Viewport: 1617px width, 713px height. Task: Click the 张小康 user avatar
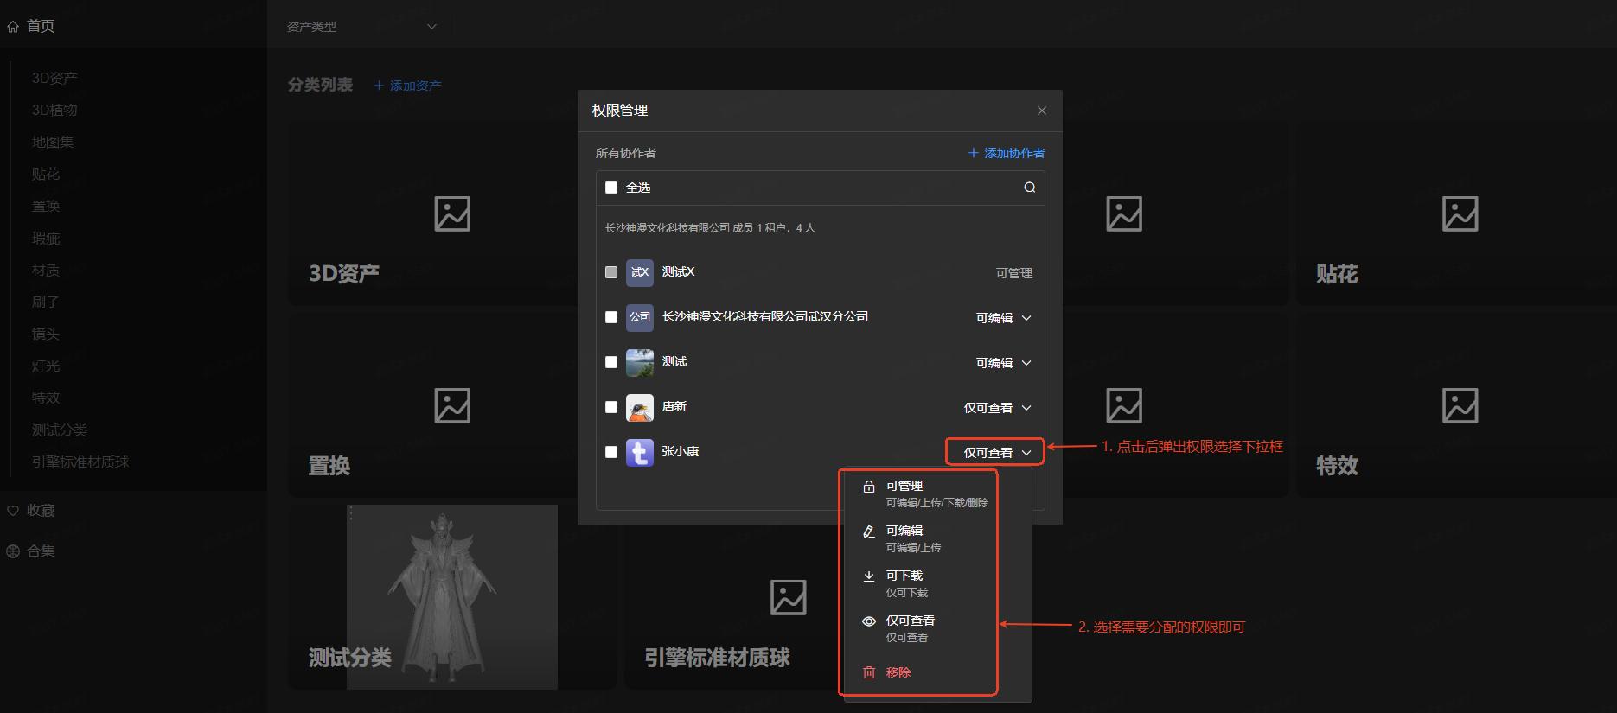[x=640, y=452]
